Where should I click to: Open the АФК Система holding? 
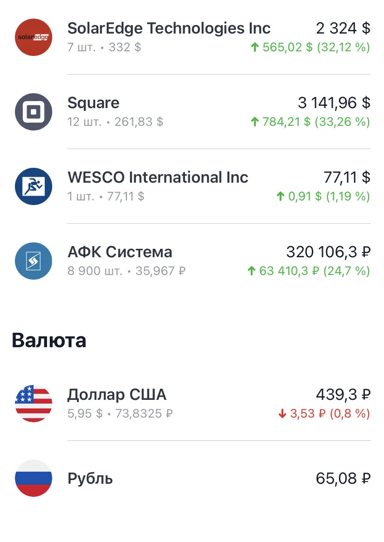pyautogui.click(x=192, y=261)
